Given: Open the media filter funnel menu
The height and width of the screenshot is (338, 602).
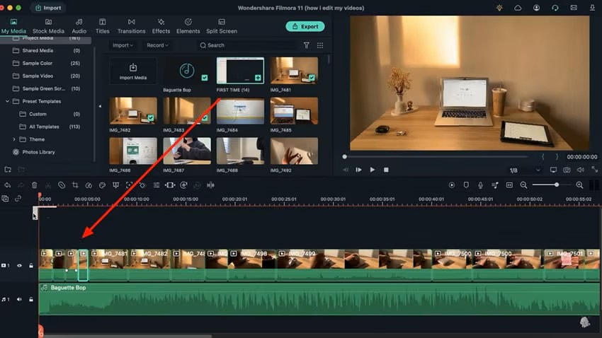Looking at the screenshot, I should (307, 45).
